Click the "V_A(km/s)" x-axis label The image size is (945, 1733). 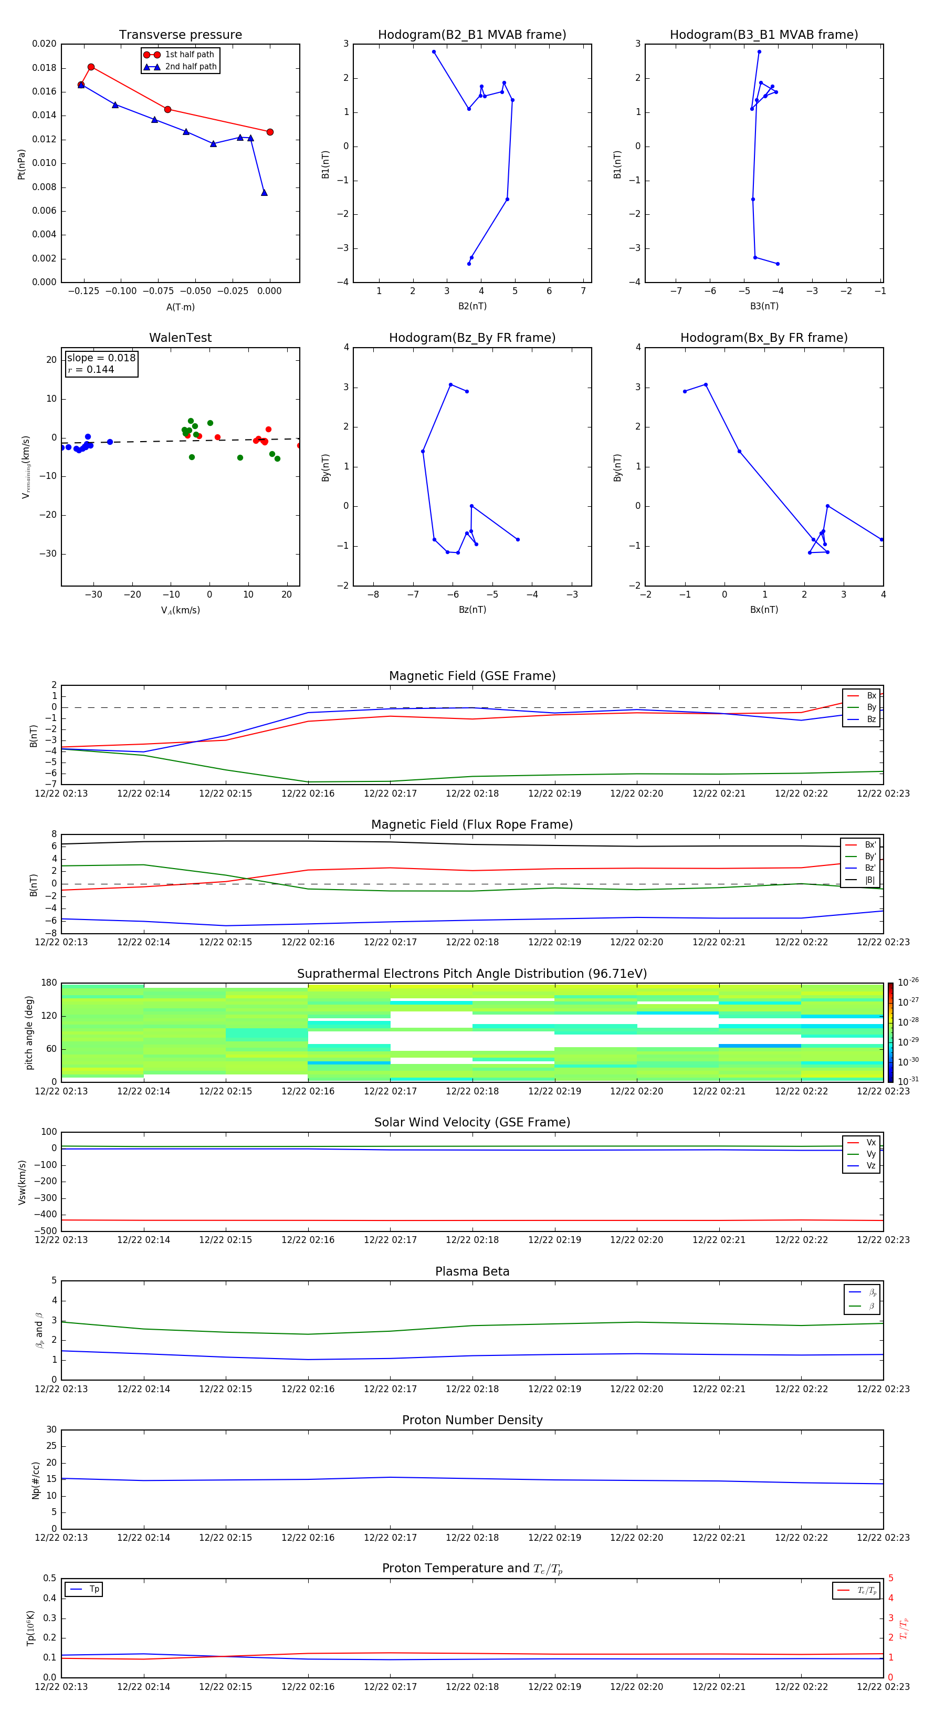coord(180,610)
